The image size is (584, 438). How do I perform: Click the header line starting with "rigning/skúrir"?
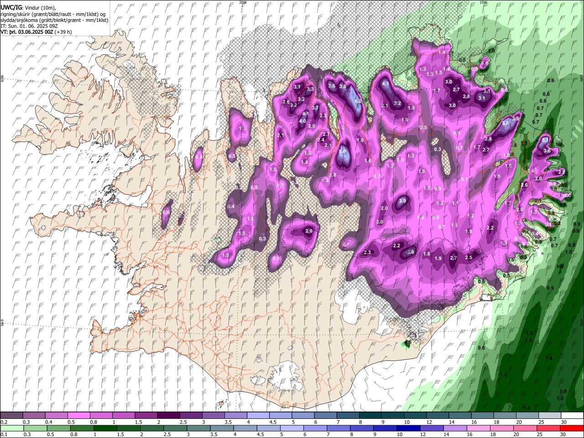[53, 14]
